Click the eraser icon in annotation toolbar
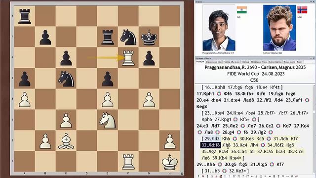Image resolution: width=316 pixels, height=178 pixels. (296, 176)
